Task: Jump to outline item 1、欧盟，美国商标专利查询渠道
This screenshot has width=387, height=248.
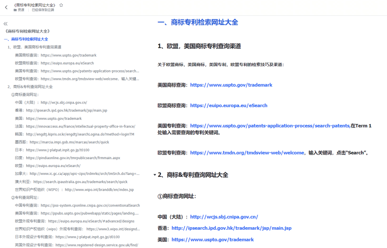Action: pos(34,47)
